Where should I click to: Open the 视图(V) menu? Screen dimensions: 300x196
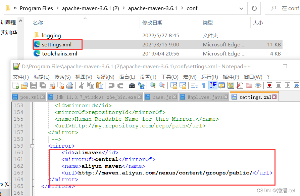(x=84, y=77)
